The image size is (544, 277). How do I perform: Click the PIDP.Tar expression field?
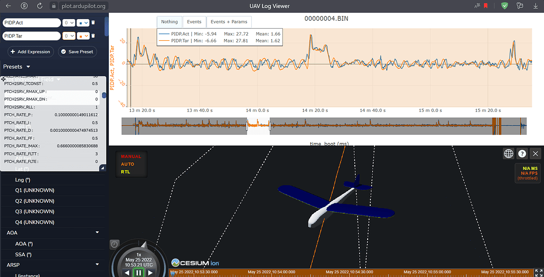point(31,36)
